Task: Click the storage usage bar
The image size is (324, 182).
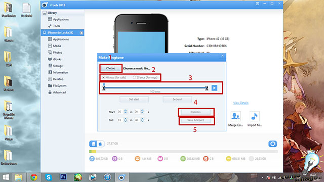Action: pos(183,152)
